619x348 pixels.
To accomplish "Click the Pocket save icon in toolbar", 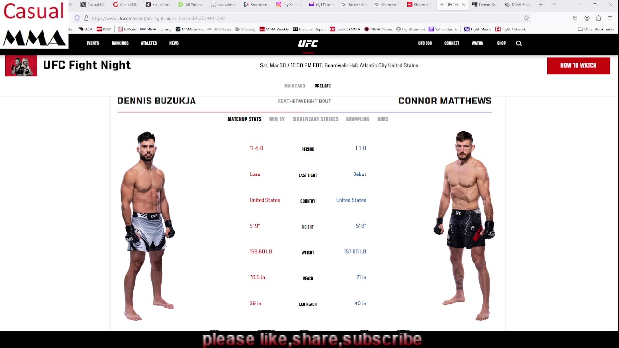I will (x=575, y=18).
